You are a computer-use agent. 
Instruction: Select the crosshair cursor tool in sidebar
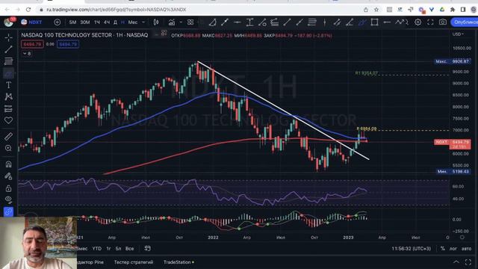pyautogui.click(x=8, y=38)
